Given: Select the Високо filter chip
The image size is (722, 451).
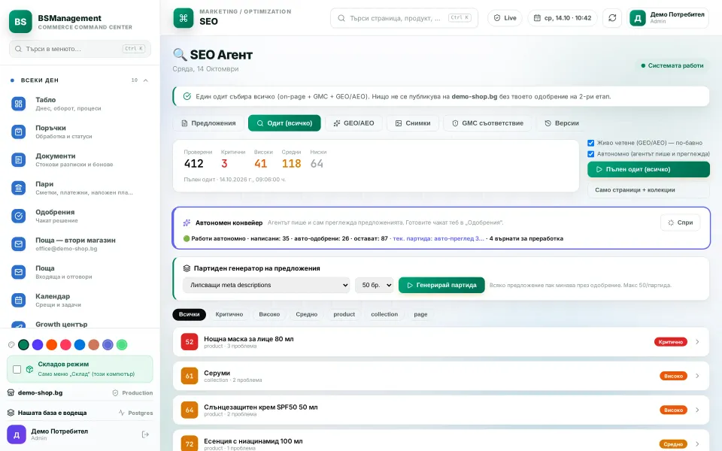Looking at the screenshot, I should pyautogui.click(x=269, y=314).
